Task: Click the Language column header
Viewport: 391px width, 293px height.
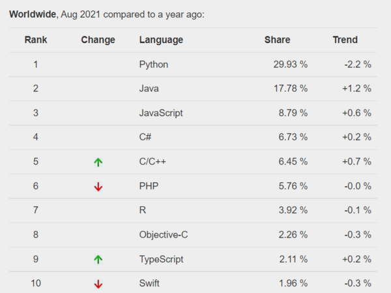Action: (x=161, y=40)
